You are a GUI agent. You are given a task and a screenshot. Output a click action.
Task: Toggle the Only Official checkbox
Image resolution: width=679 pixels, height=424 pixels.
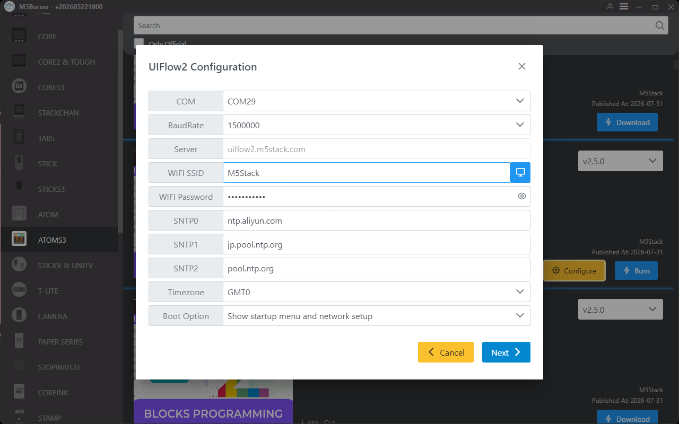(139, 43)
